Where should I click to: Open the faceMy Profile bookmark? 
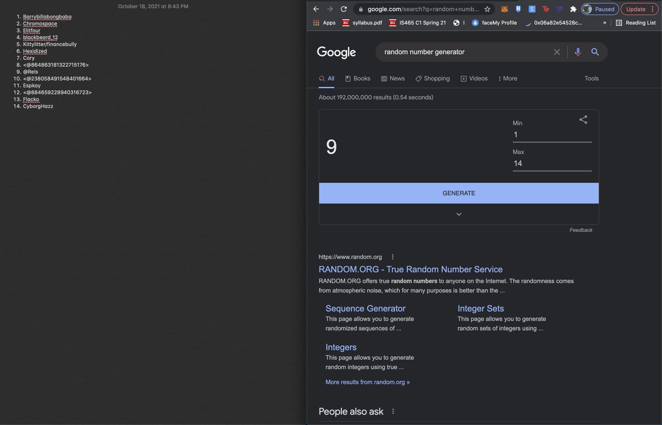click(494, 23)
